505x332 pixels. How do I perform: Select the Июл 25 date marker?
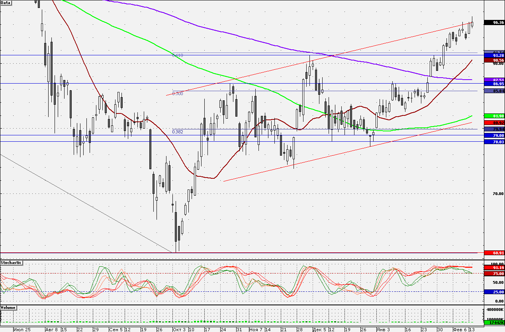22,330
